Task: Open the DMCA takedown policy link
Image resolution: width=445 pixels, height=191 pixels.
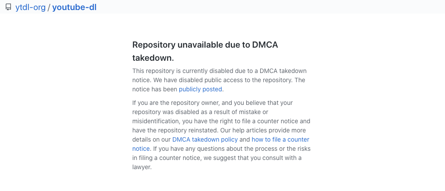Action: pyautogui.click(x=205, y=139)
